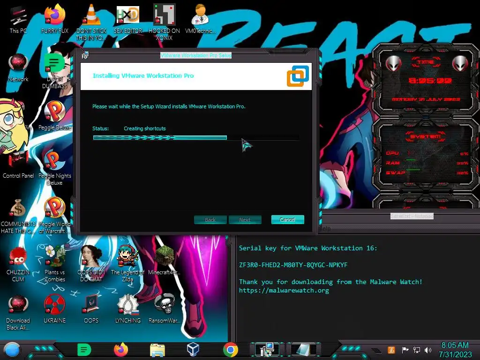Open the HOOKED ON XONIX desktop icon
This screenshot has width=480, height=360.
click(x=164, y=22)
